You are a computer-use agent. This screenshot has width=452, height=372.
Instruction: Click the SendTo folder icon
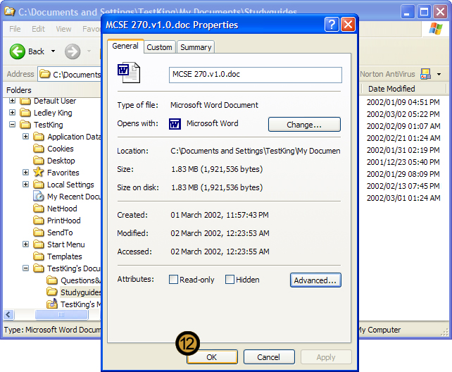click(38, 232)
